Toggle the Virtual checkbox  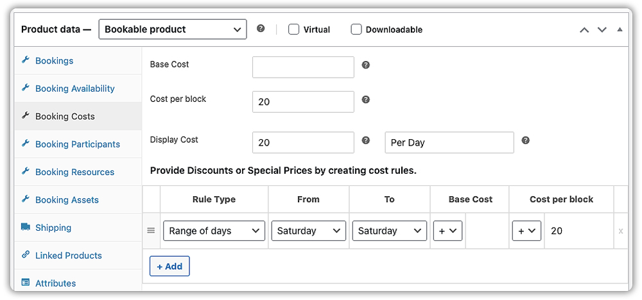(293, 29)
